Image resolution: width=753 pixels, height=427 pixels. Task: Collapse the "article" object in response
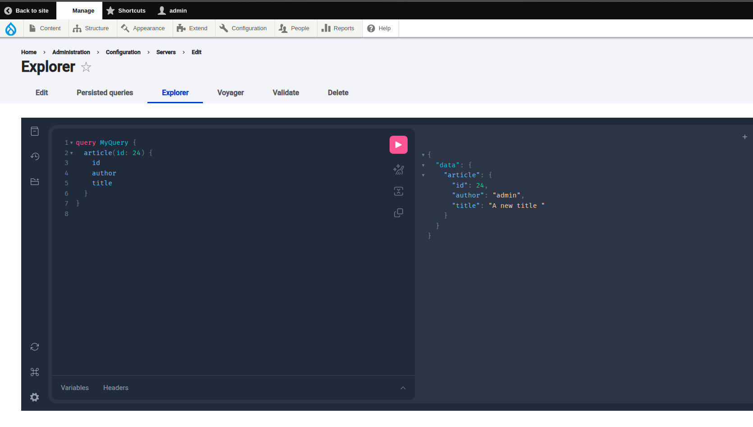click(x=423, y=175)
